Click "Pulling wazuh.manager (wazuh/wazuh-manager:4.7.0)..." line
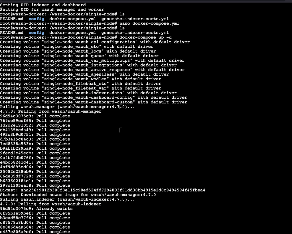 coord(67,107)
